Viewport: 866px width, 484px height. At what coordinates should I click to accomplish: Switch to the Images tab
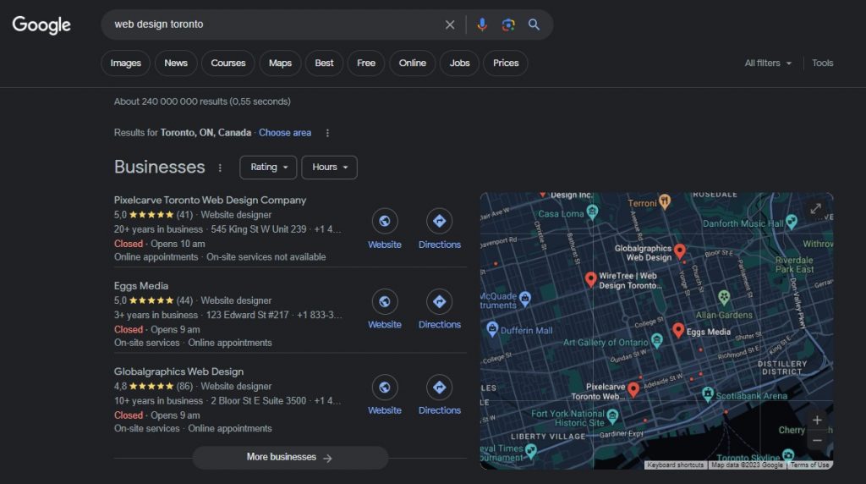[126, 63]
